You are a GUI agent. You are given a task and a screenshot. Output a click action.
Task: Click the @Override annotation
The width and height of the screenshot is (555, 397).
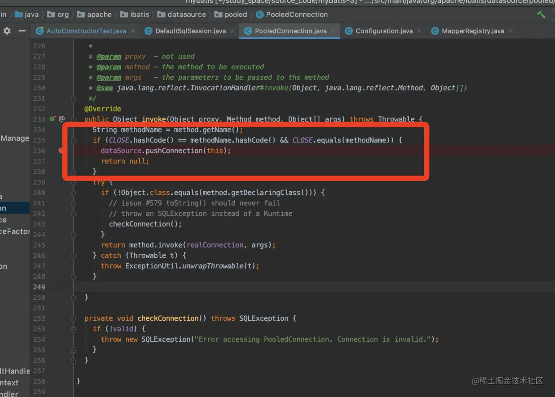[103, 108]
